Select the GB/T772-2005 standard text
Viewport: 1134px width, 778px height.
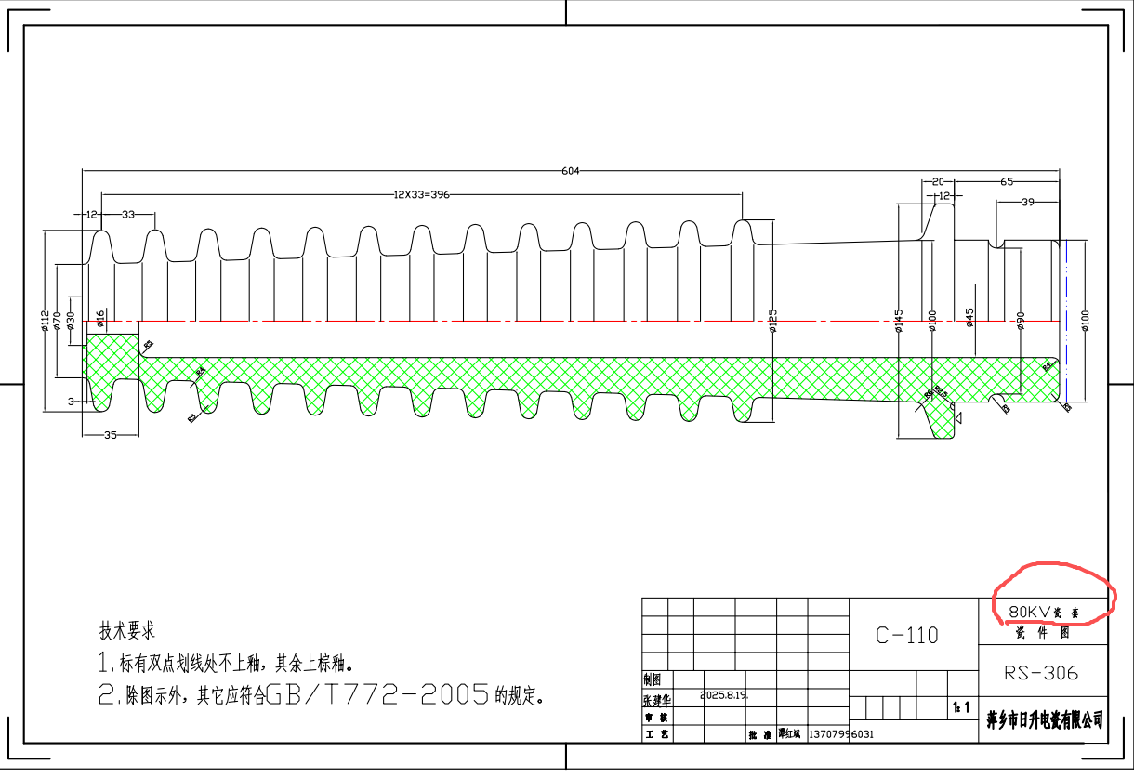click(x=378, y=694)
